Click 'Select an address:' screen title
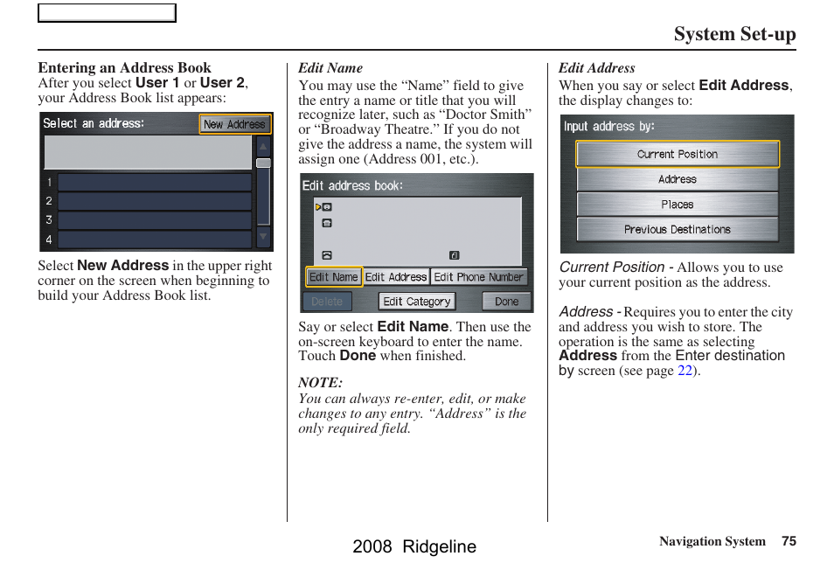The height and width of the screenshot is (570, 834). click(x=94, y=123)
